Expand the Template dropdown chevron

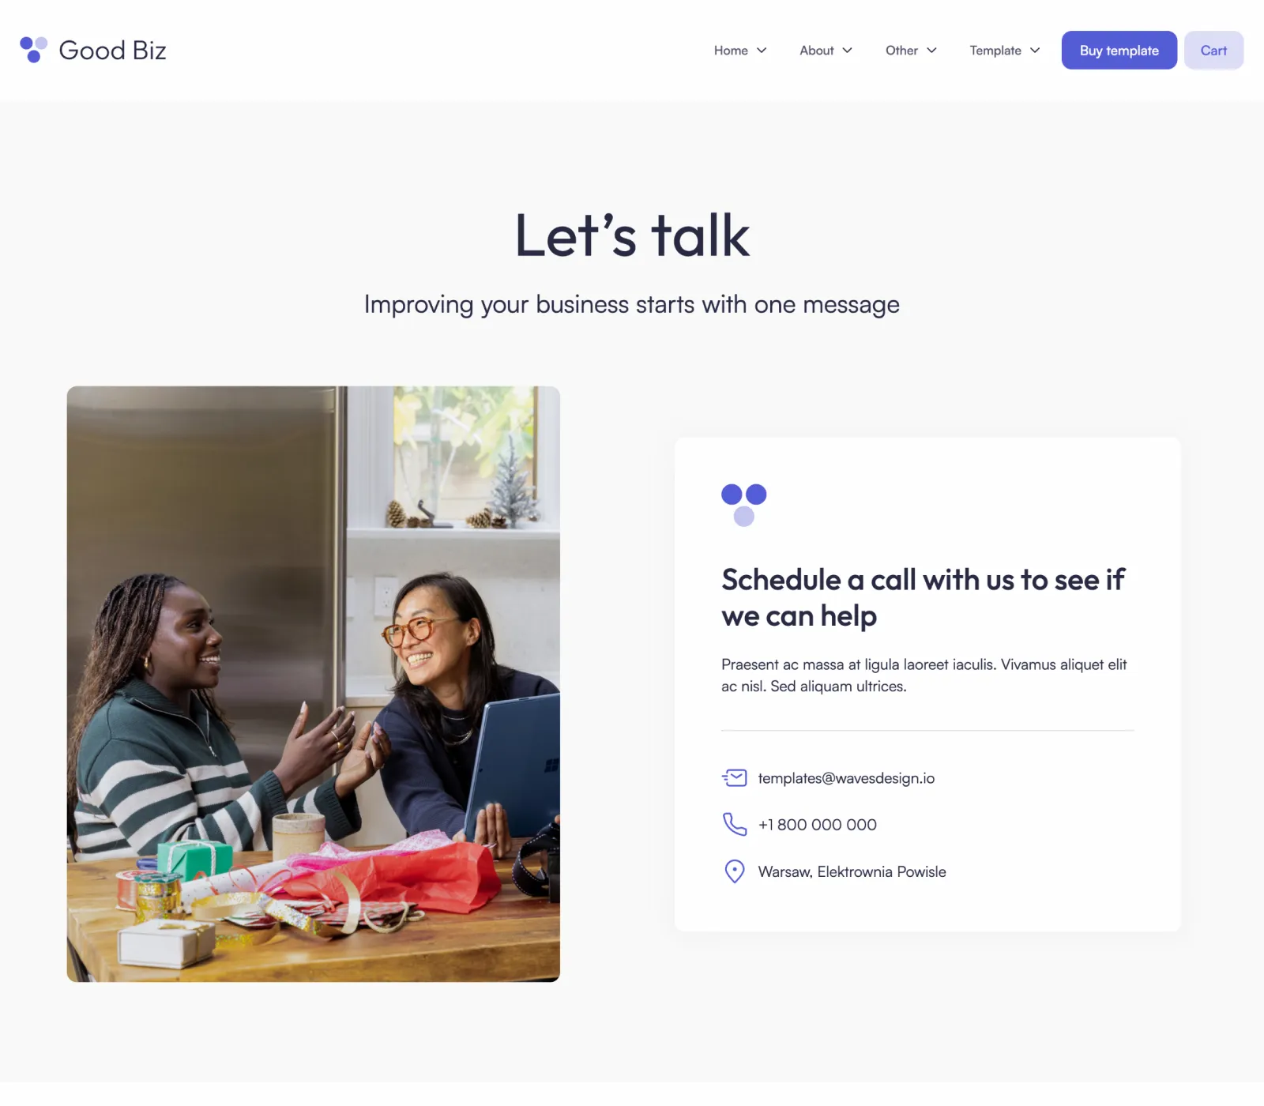(1035, 51)
